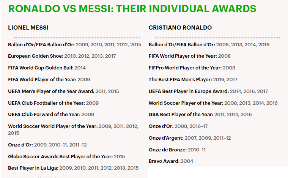Click Ronaldo's 'FIFPro World Player of the Year' entry
Screen dimensions: 288x178
click(x=185, y=68)
